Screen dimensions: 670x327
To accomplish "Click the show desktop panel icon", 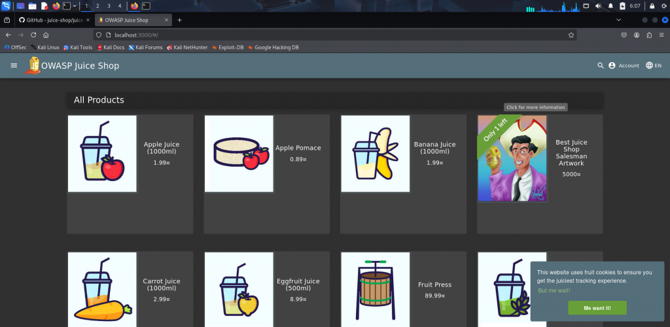I will point(20,6).
